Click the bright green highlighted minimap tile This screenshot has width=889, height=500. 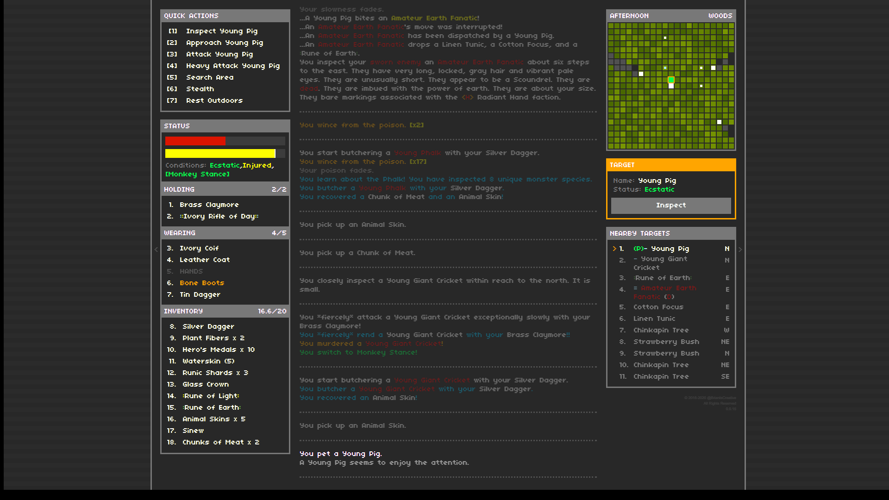[x=671, y=79]
